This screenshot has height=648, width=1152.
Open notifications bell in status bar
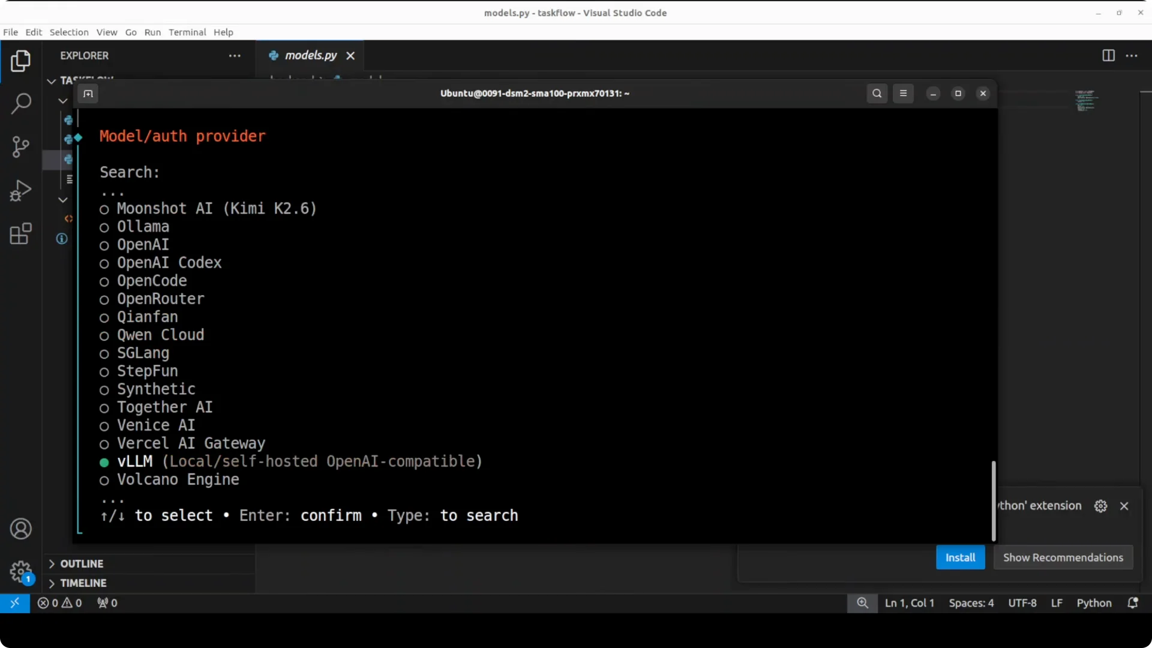point(1132,603)
